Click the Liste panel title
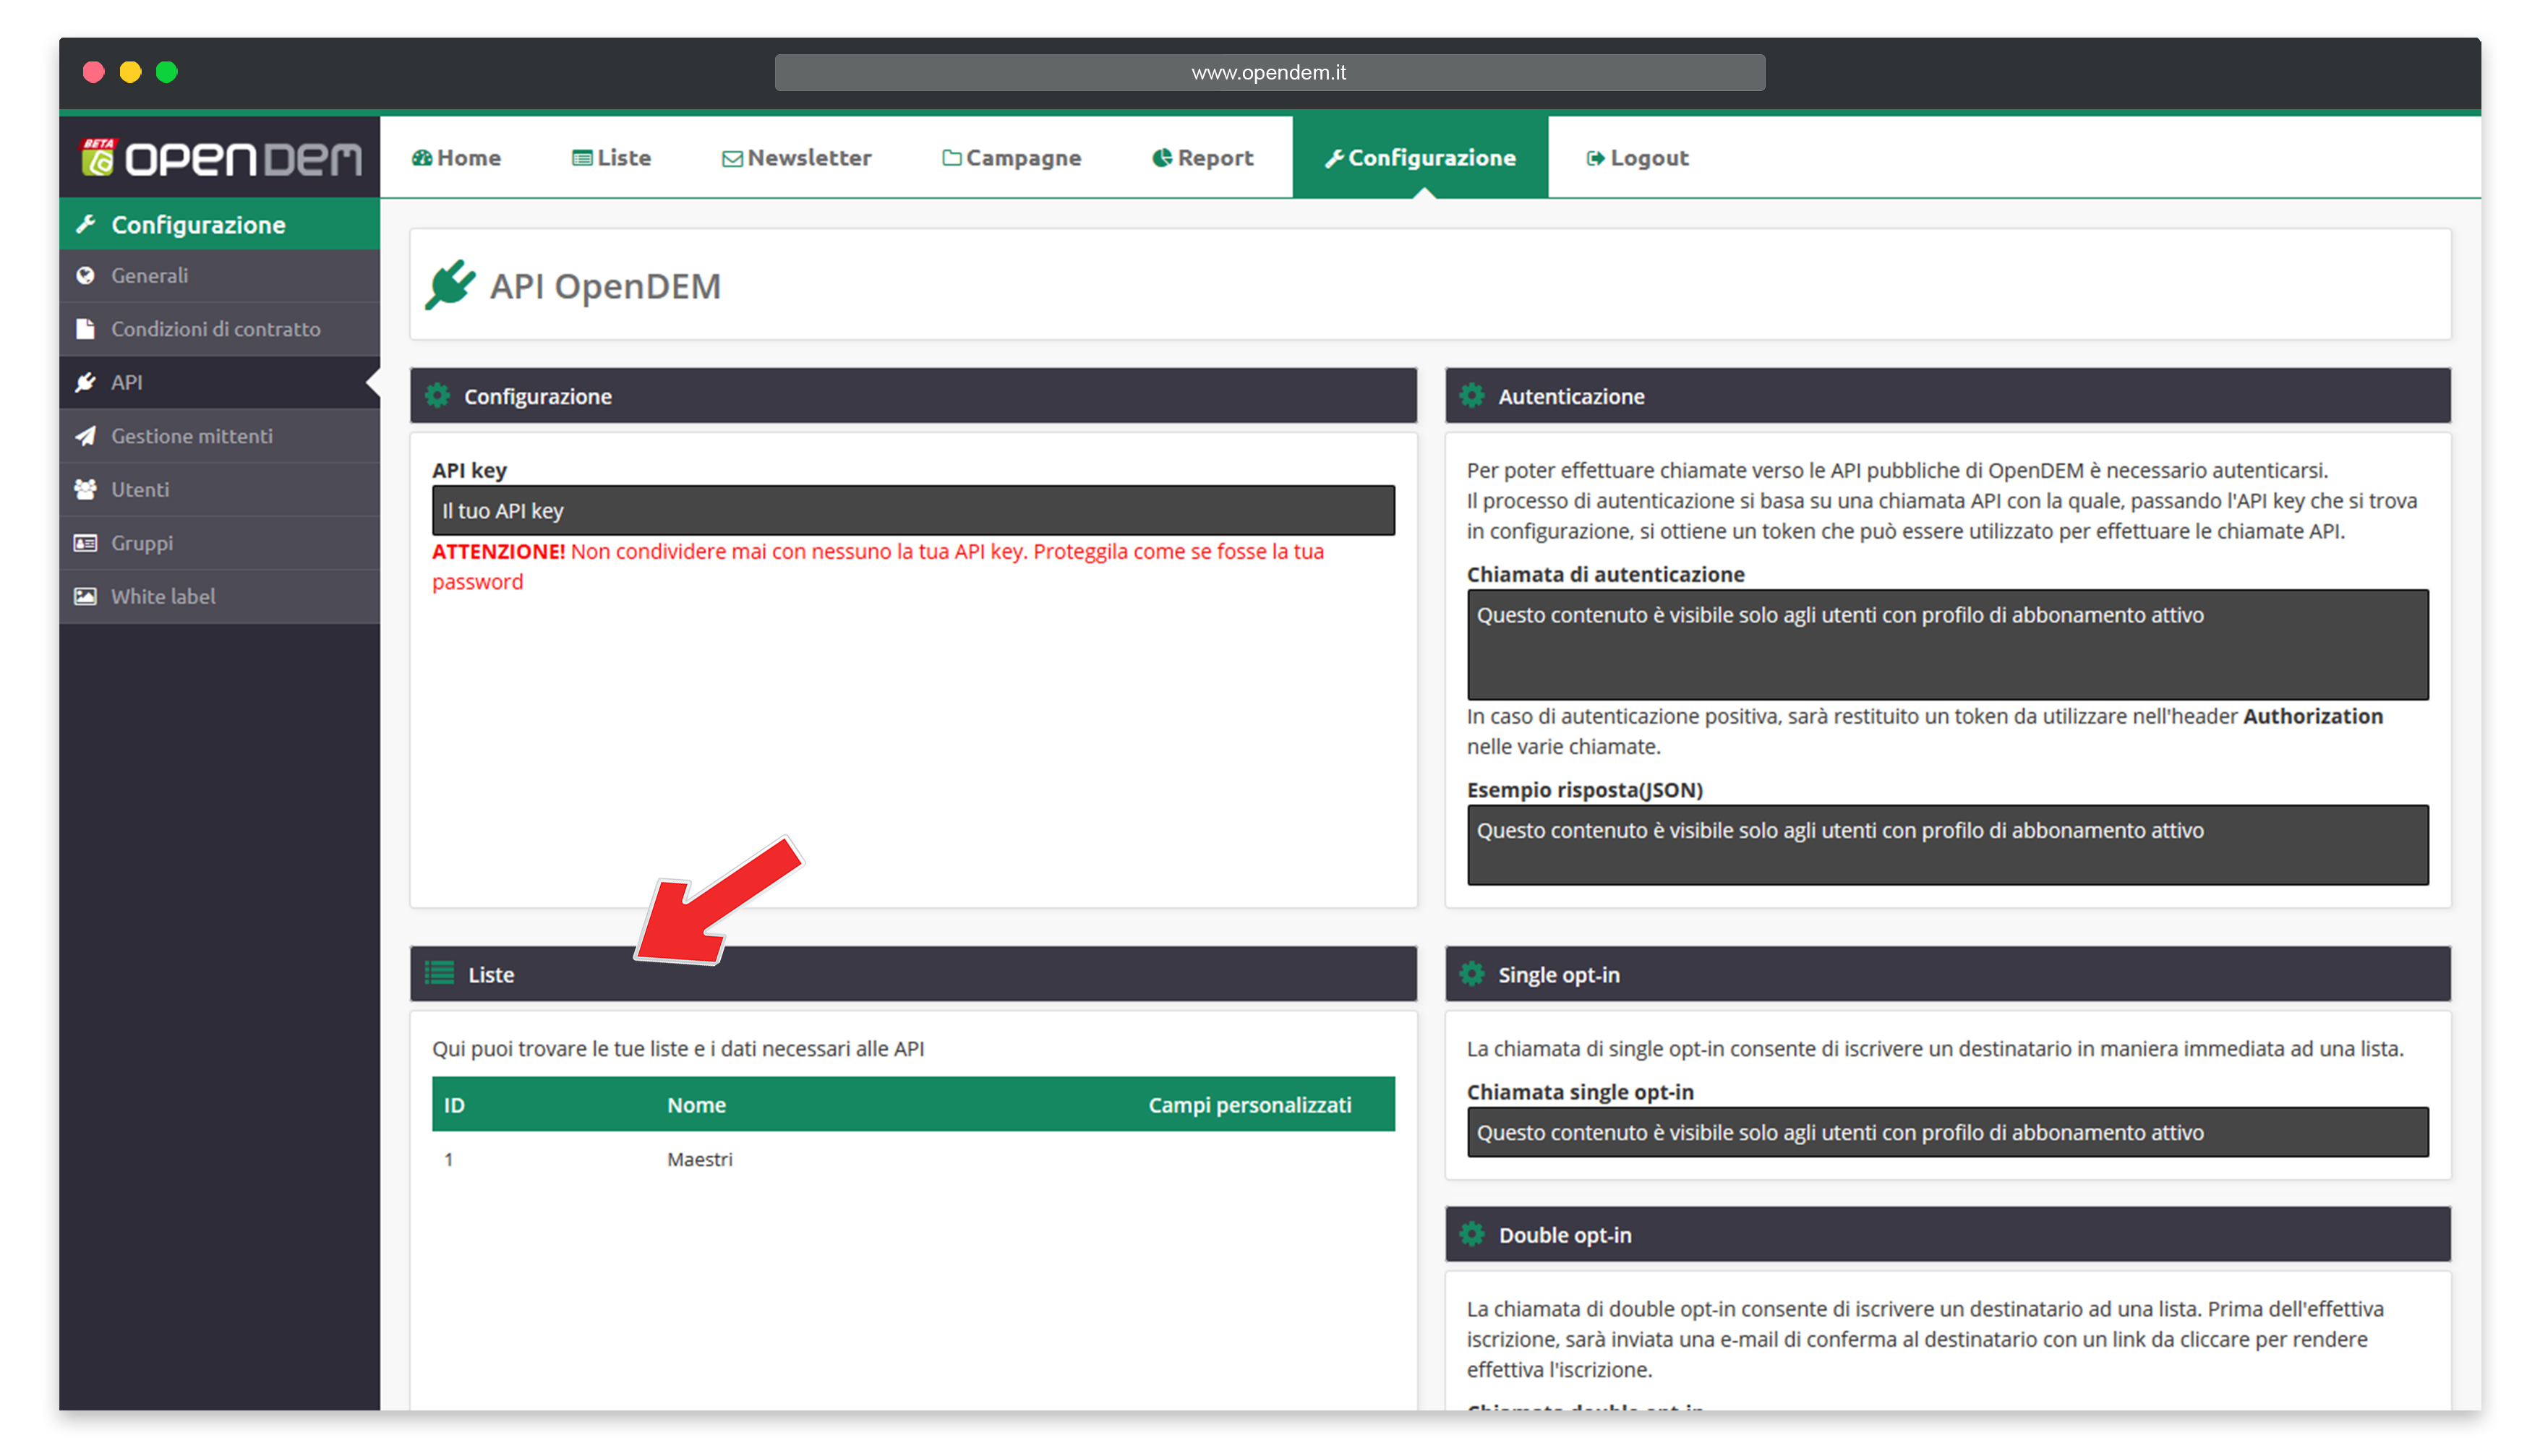This screenshot has height=1456, width=2540. [491, 974]
